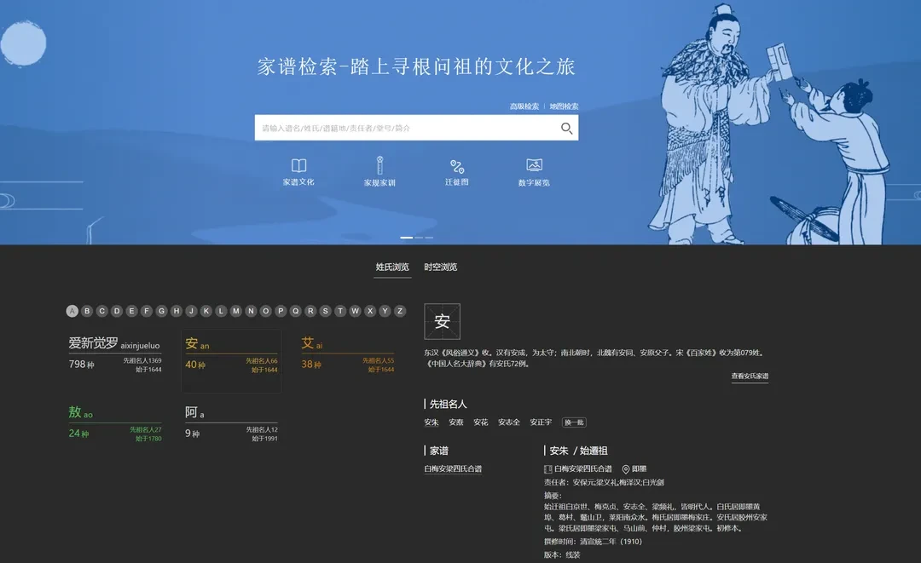Switch to the 时空浏览 tab
The height and width of the screenshot is (563, 921).
click(439, 267)
